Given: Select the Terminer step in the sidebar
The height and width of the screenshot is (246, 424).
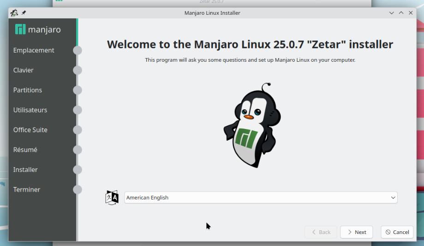Looking at the screenshot, I should coord(26,189).
